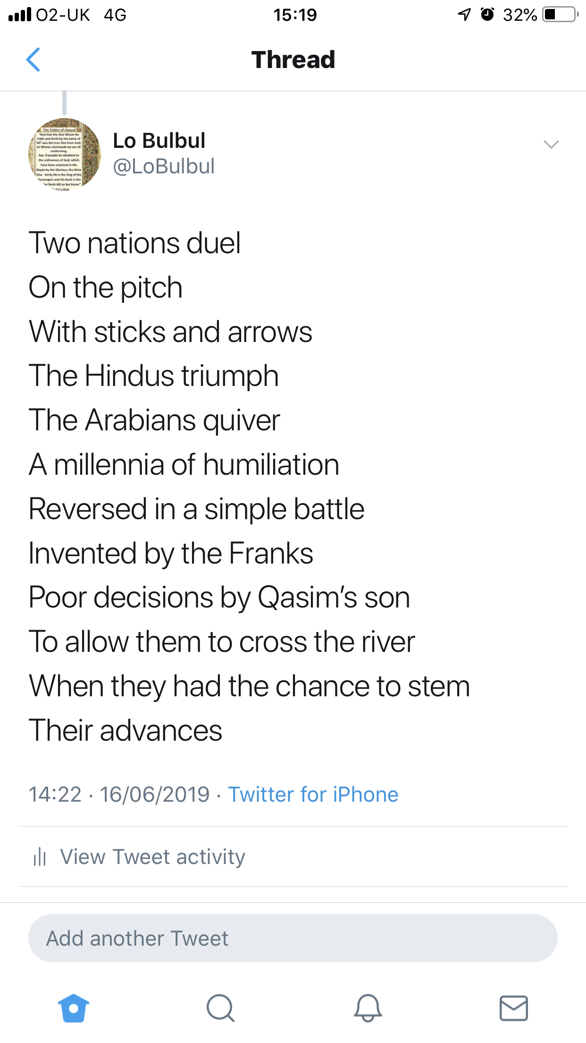This screenshot has width=586, height=1043.
Task: Tap the back arrow icon
Action: pos(33,60)
